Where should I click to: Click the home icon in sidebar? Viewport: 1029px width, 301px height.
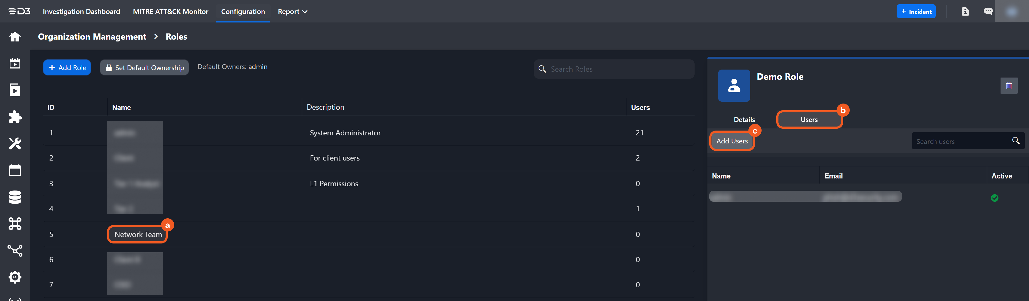[15, 37]
